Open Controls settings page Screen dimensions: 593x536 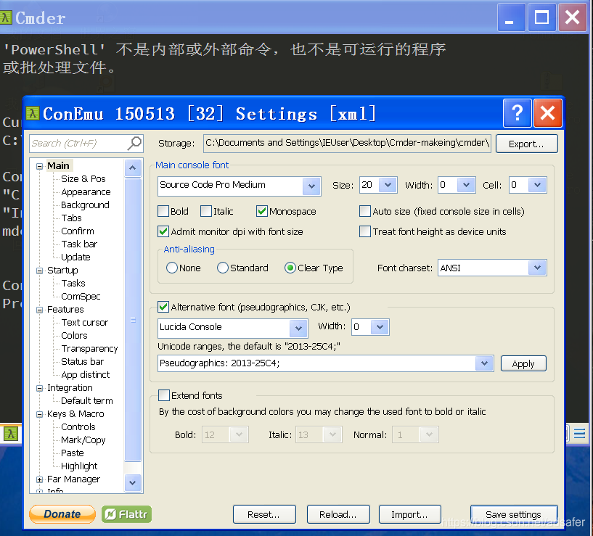pos(78,426)
